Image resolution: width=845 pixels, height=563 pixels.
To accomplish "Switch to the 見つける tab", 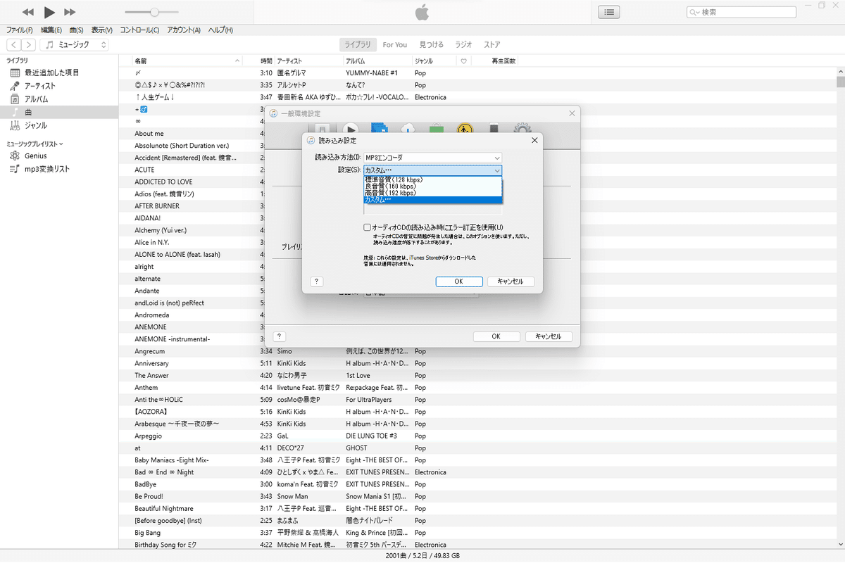I will tap(432, 45).
